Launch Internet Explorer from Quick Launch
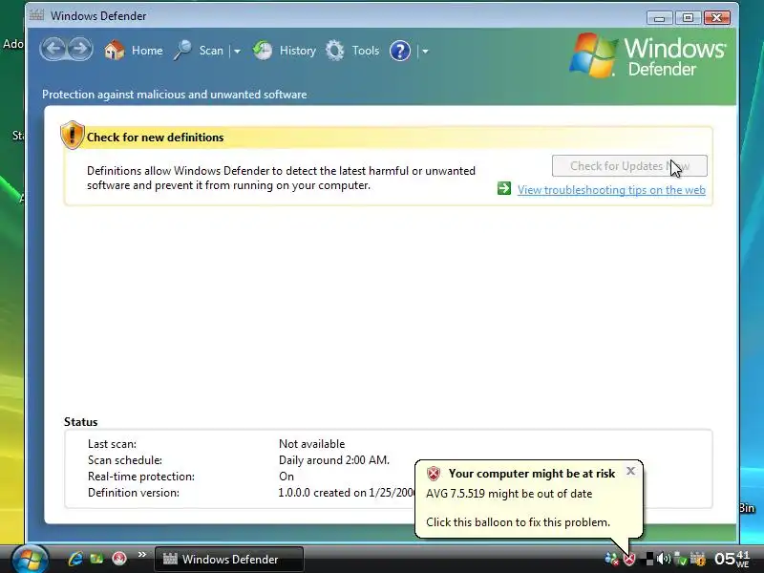This screenshot has width=764, height=573. coord(75,558)
